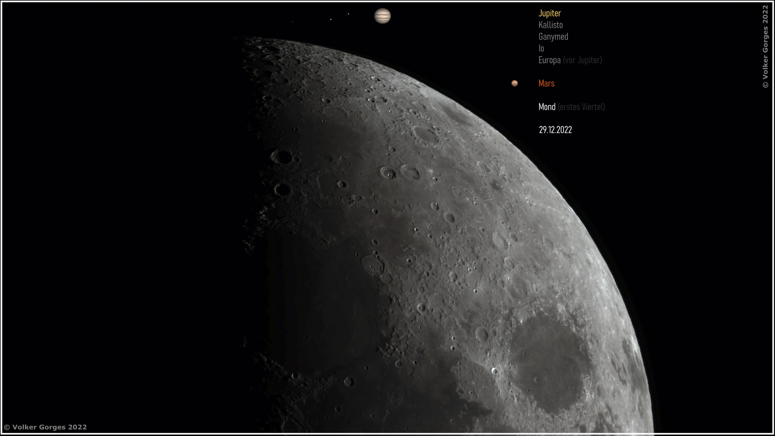This screenshot has height=436, width=775.
Task: Click the Europa (vor Jupiter) label
Action: 570,60
